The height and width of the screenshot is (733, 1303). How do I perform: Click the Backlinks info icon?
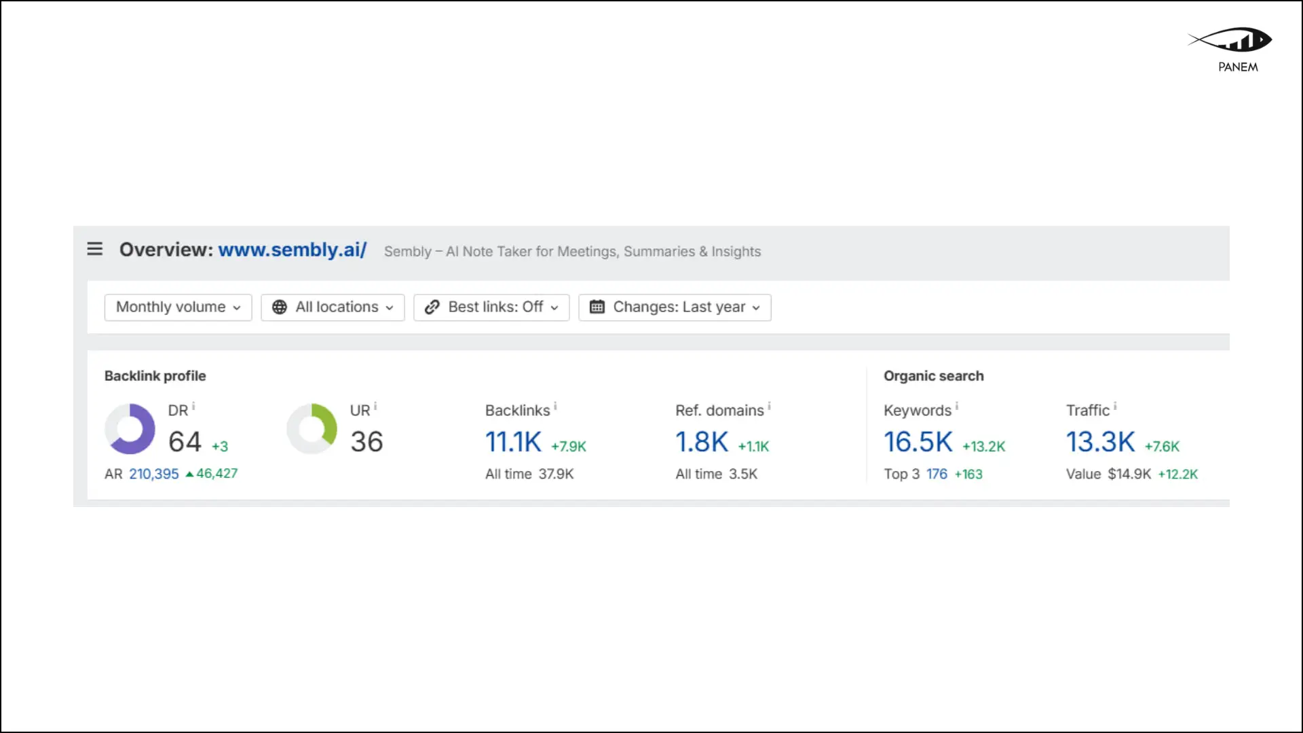pyautogui.click(x=555, y=407)
